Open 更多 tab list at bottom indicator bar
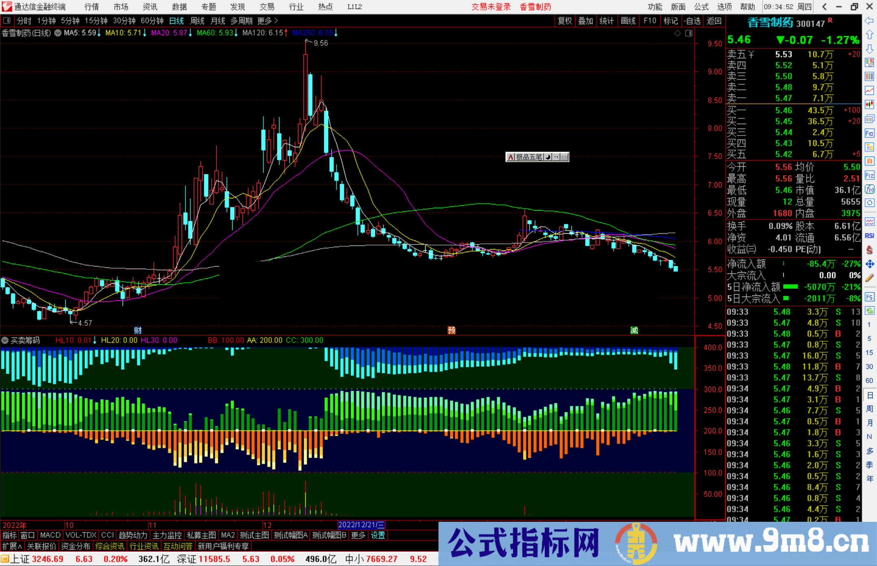This screenshot has width=877, height=566. point(357,535)
